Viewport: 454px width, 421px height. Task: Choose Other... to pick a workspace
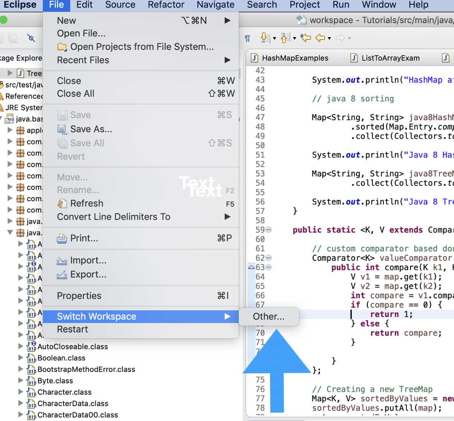269,316
